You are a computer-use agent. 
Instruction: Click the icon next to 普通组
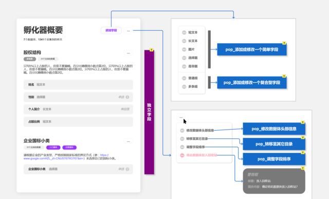184,78
